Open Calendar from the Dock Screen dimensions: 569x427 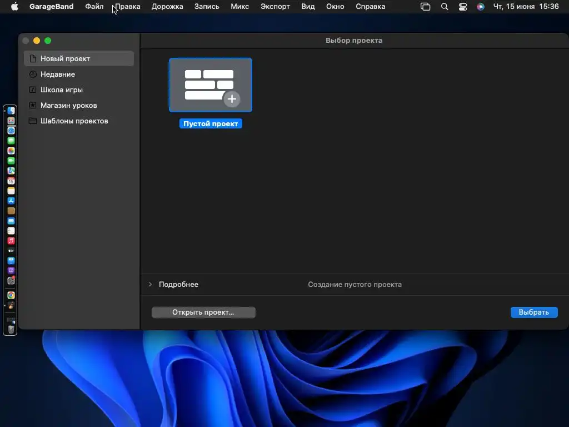tap(11, 181)
